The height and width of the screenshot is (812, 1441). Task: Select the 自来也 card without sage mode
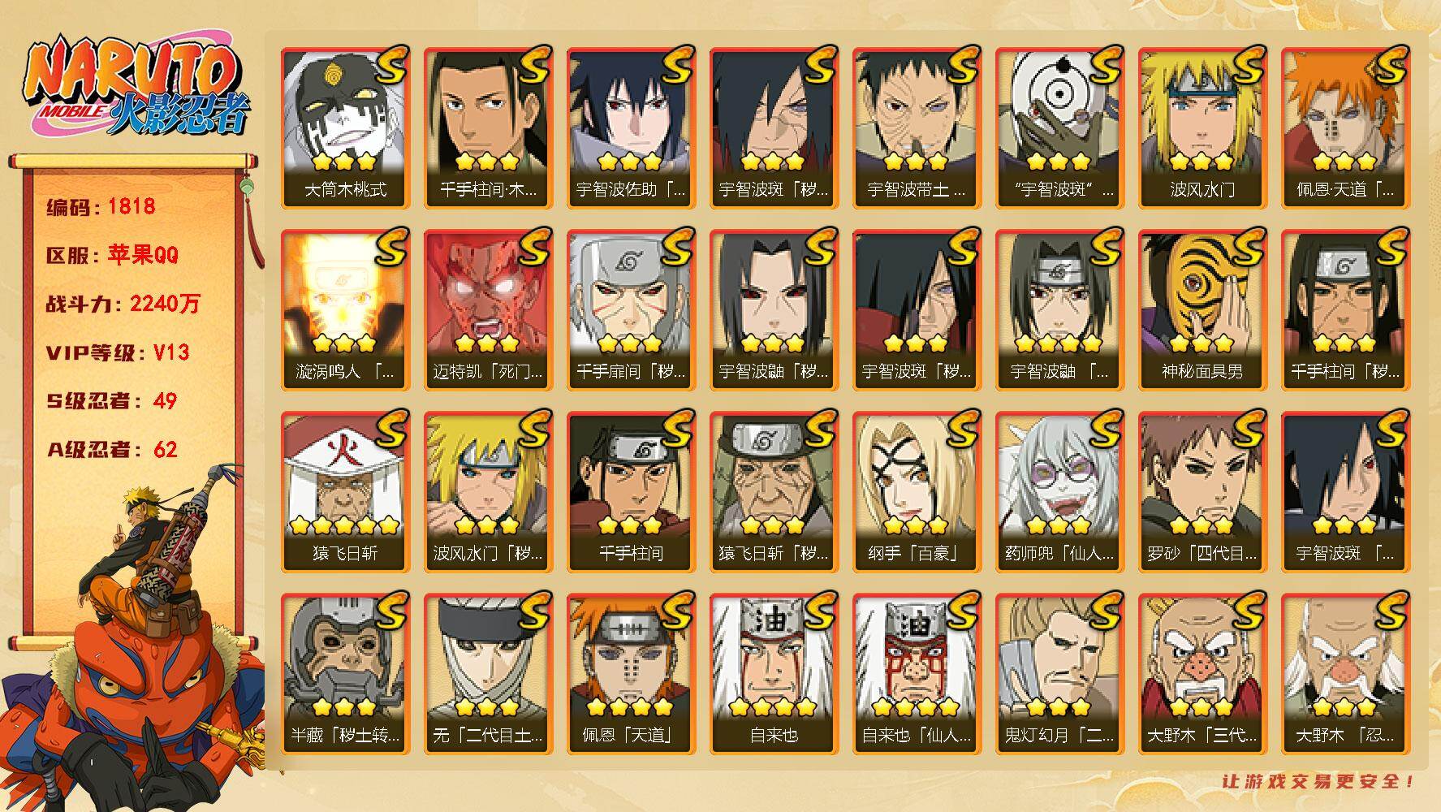774,674
